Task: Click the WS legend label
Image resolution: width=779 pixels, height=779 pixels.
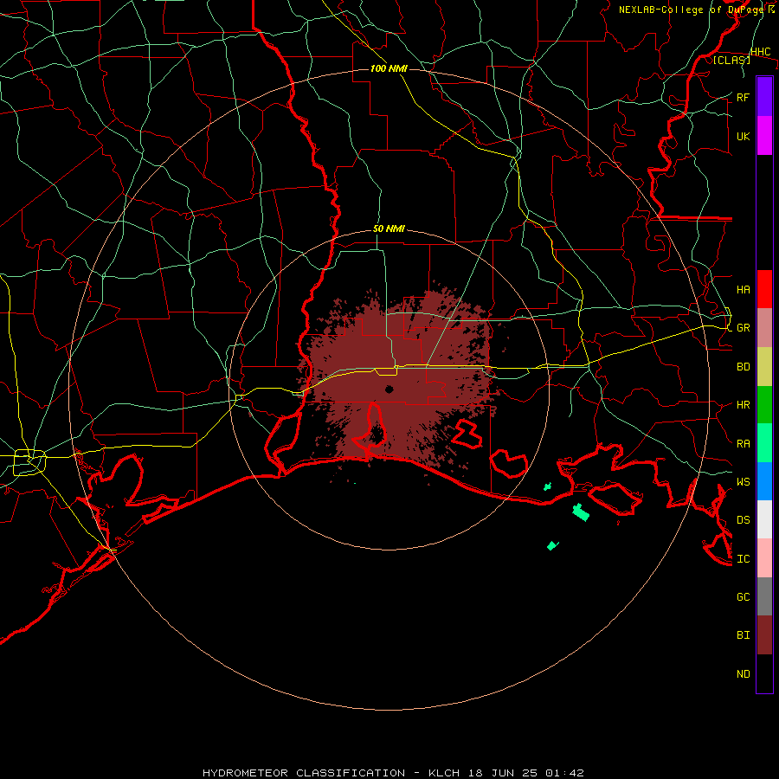Action: point(743,481)
